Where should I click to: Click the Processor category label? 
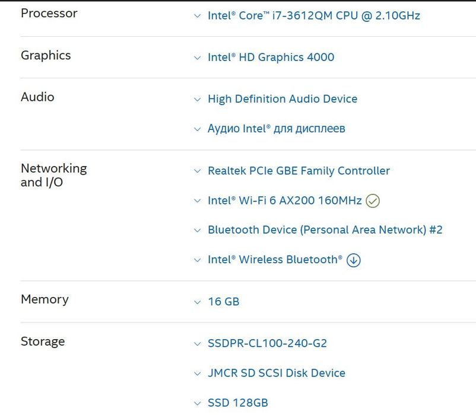pos(49,13)
